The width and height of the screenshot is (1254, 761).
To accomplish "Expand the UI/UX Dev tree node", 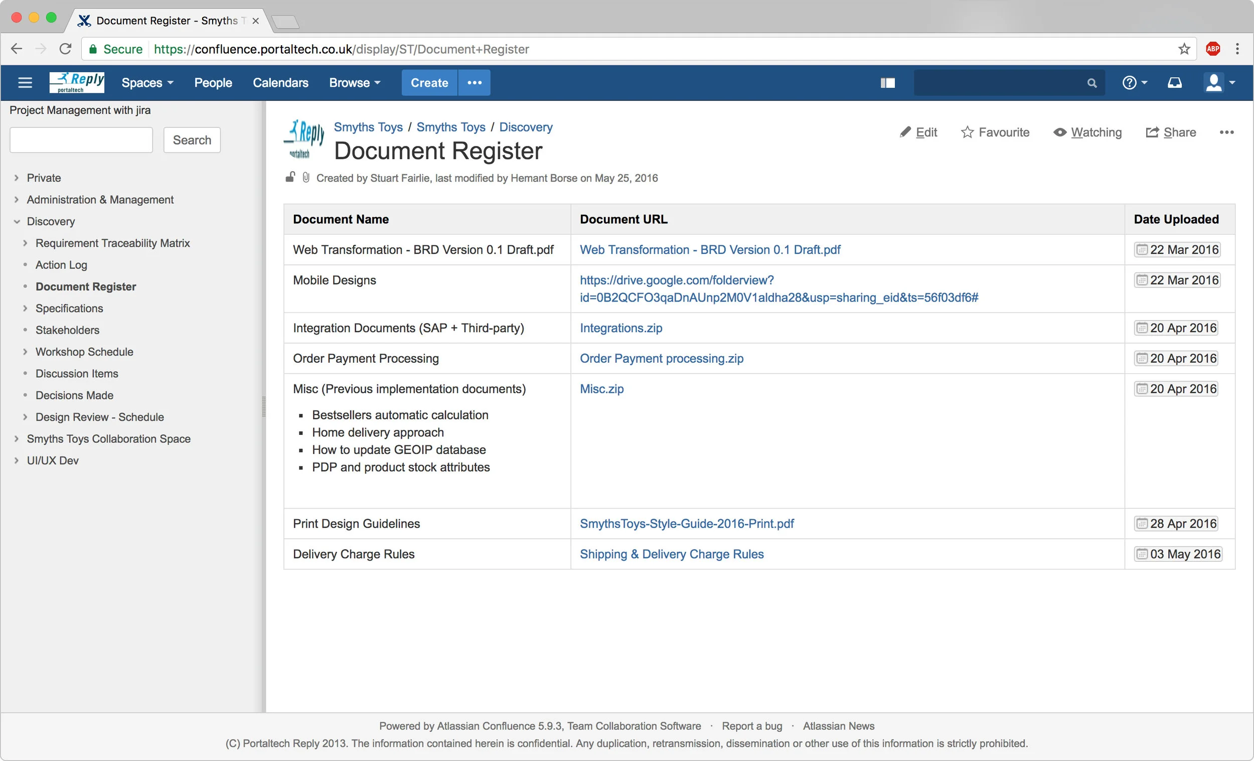I will click(x=16, y=460).
